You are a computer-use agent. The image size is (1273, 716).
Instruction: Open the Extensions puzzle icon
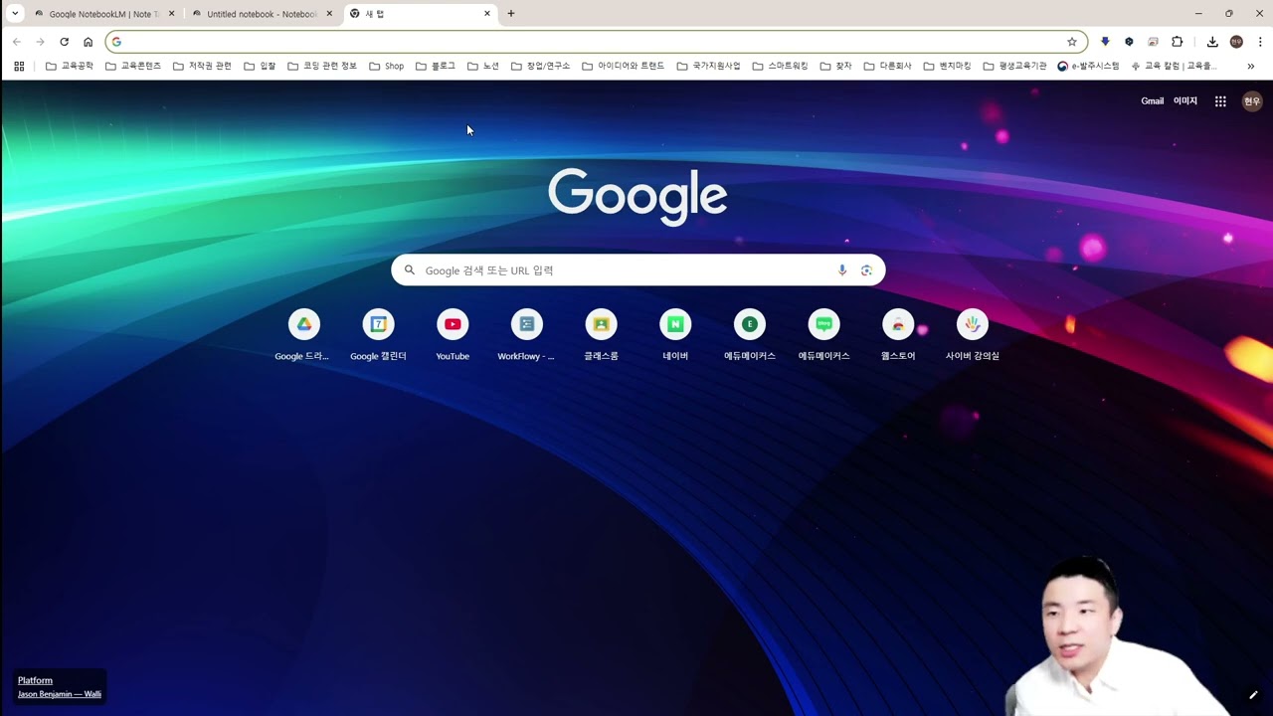click(1178, 42)
